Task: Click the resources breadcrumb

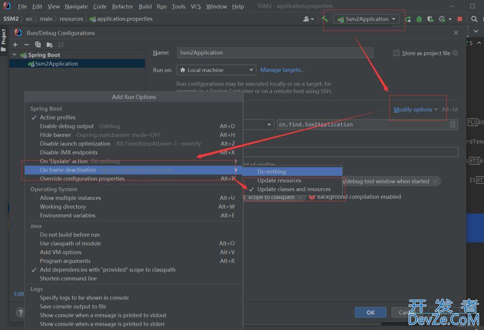Action: tap(71, 19)
